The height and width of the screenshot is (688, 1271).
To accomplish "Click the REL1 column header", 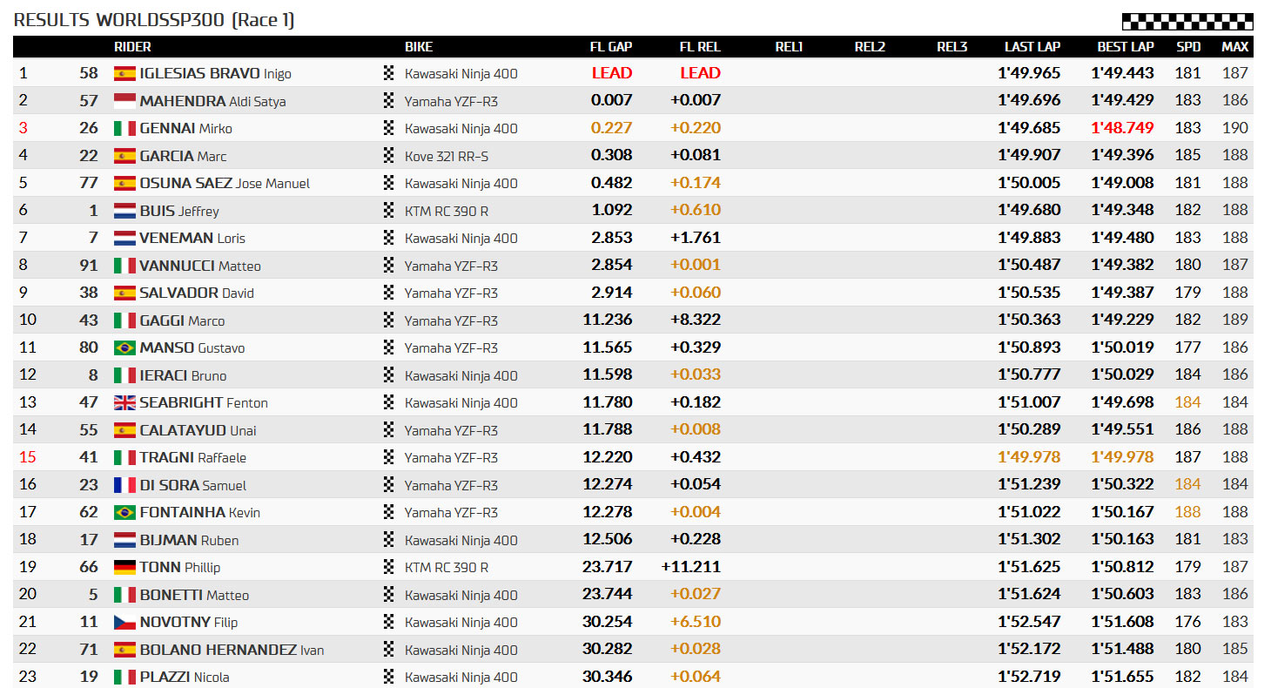I will [x=789, y=47].
